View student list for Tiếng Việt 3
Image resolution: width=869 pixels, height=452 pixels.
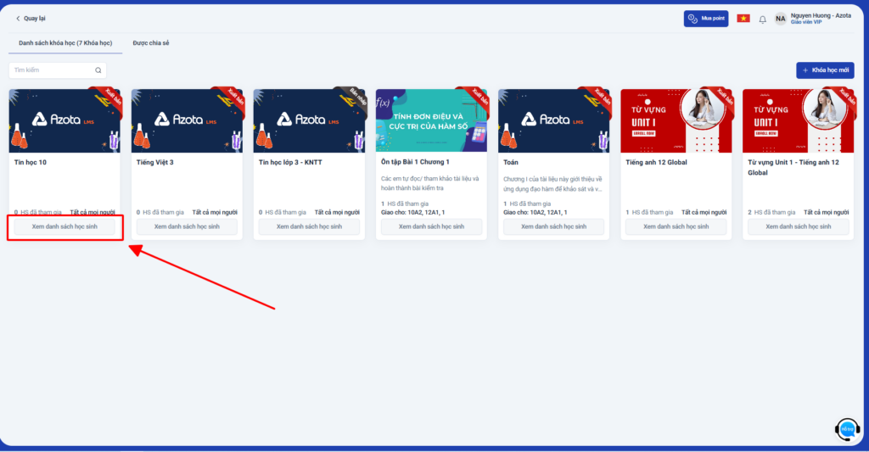click(x=187, y=226)
